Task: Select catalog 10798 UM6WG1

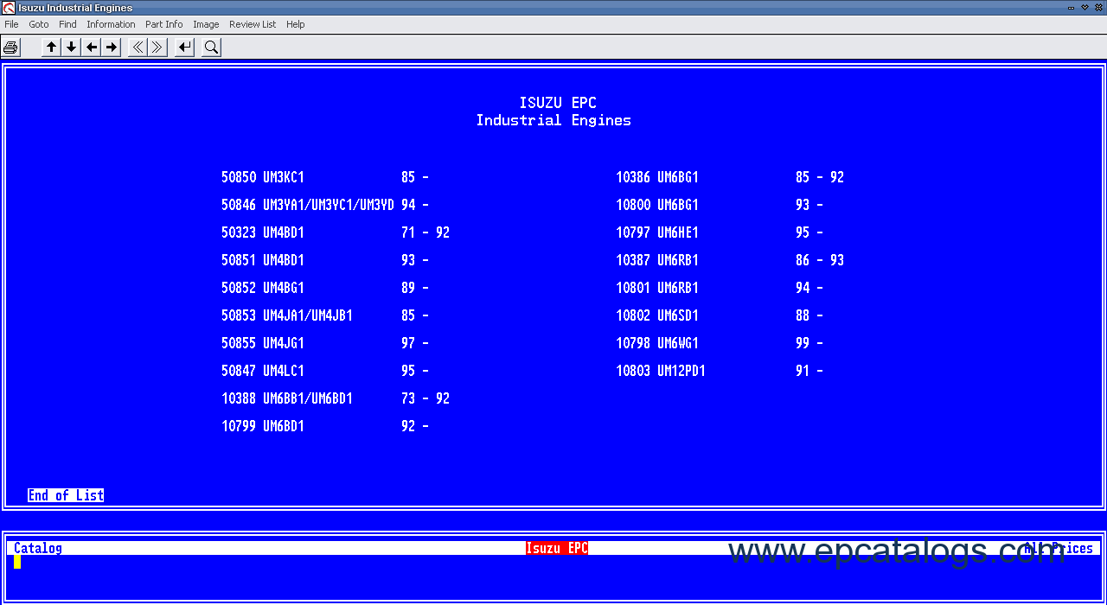Action: click(720, 343)
